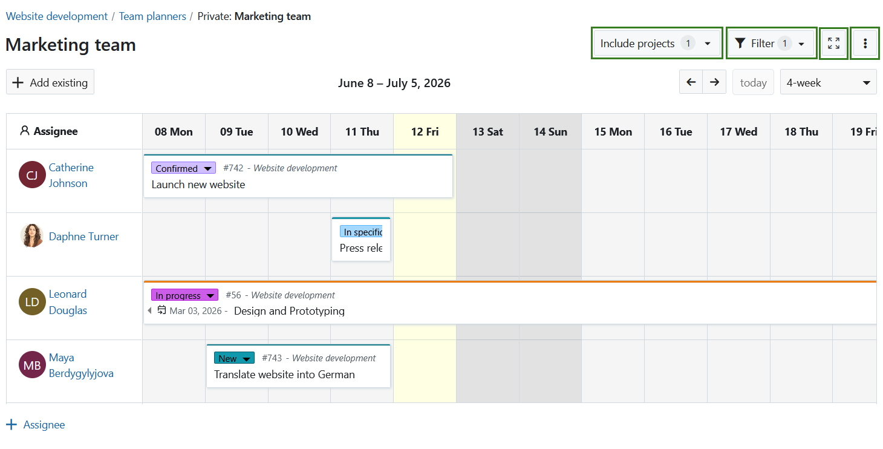Open the Website development breadcrumb link
This screenshot has width=883, height=449.
57,16
